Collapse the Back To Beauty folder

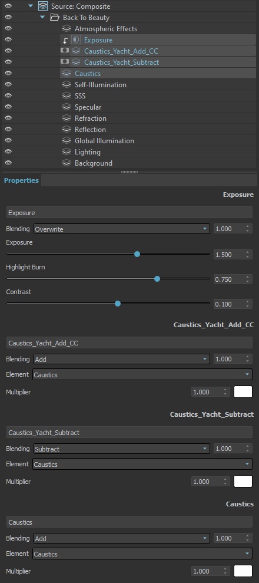point(42,17)
